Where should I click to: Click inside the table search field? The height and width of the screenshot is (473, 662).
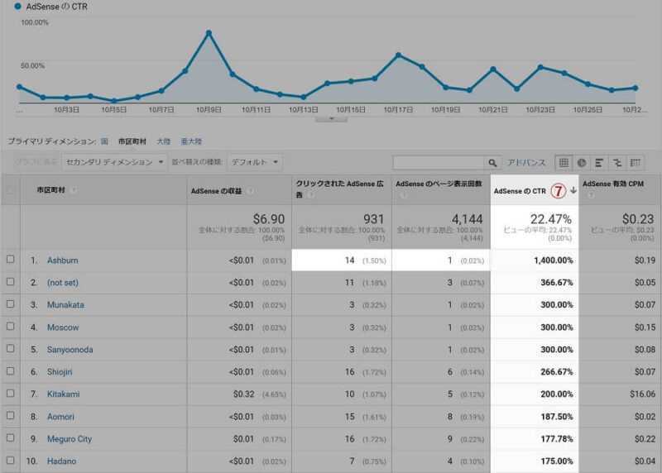click(439, 162)
